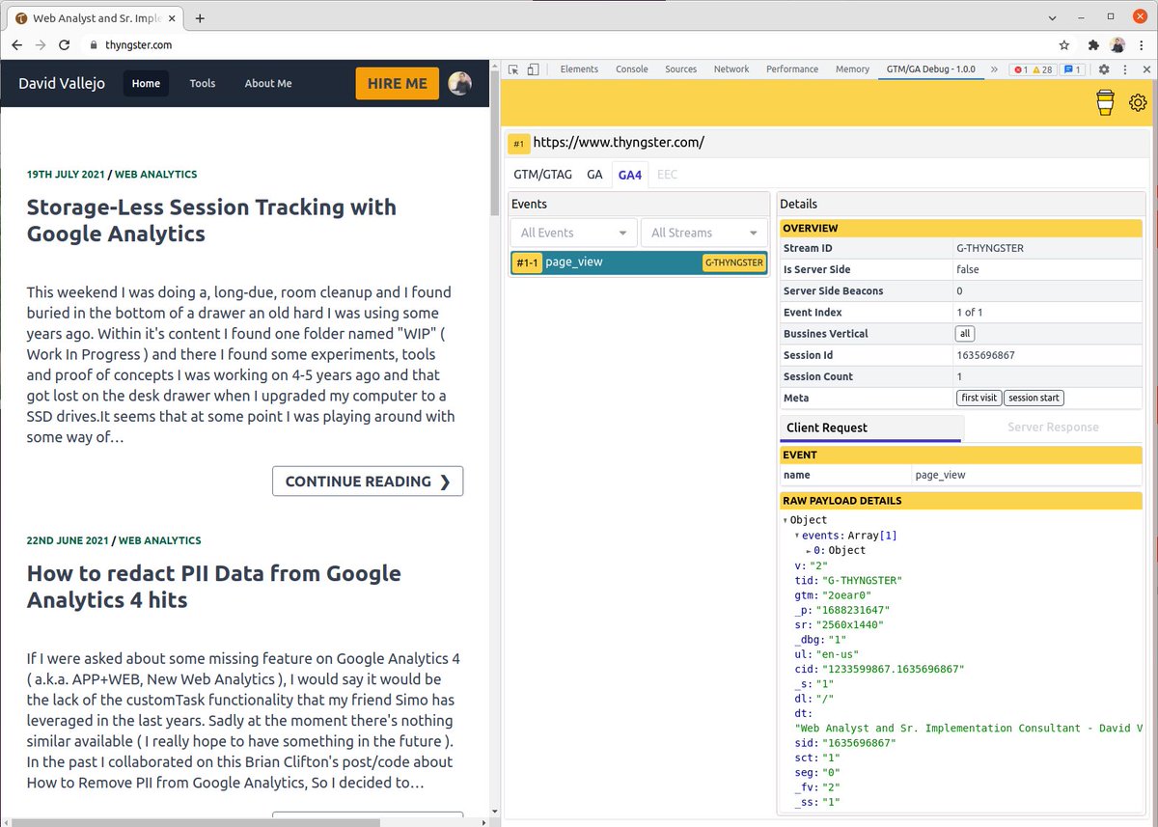Open GTM/GA Debug extension settings gear
This screenshot has width=1158, height=827.
[1138, 102]
